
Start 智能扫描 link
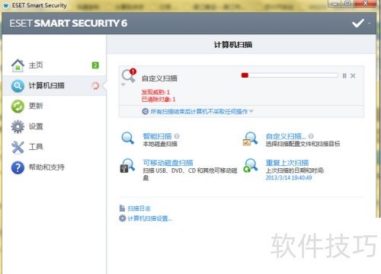click(158, 136)
